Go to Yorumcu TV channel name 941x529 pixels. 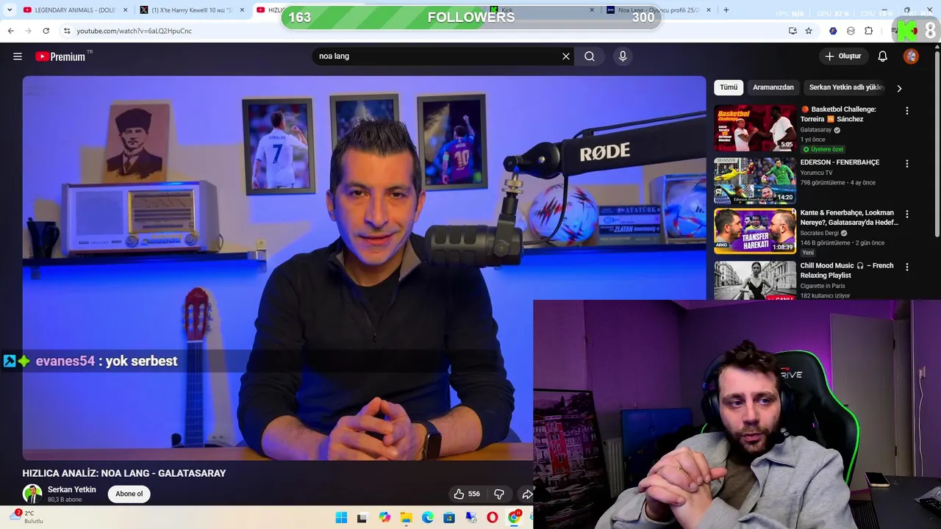tap(816, 173)
